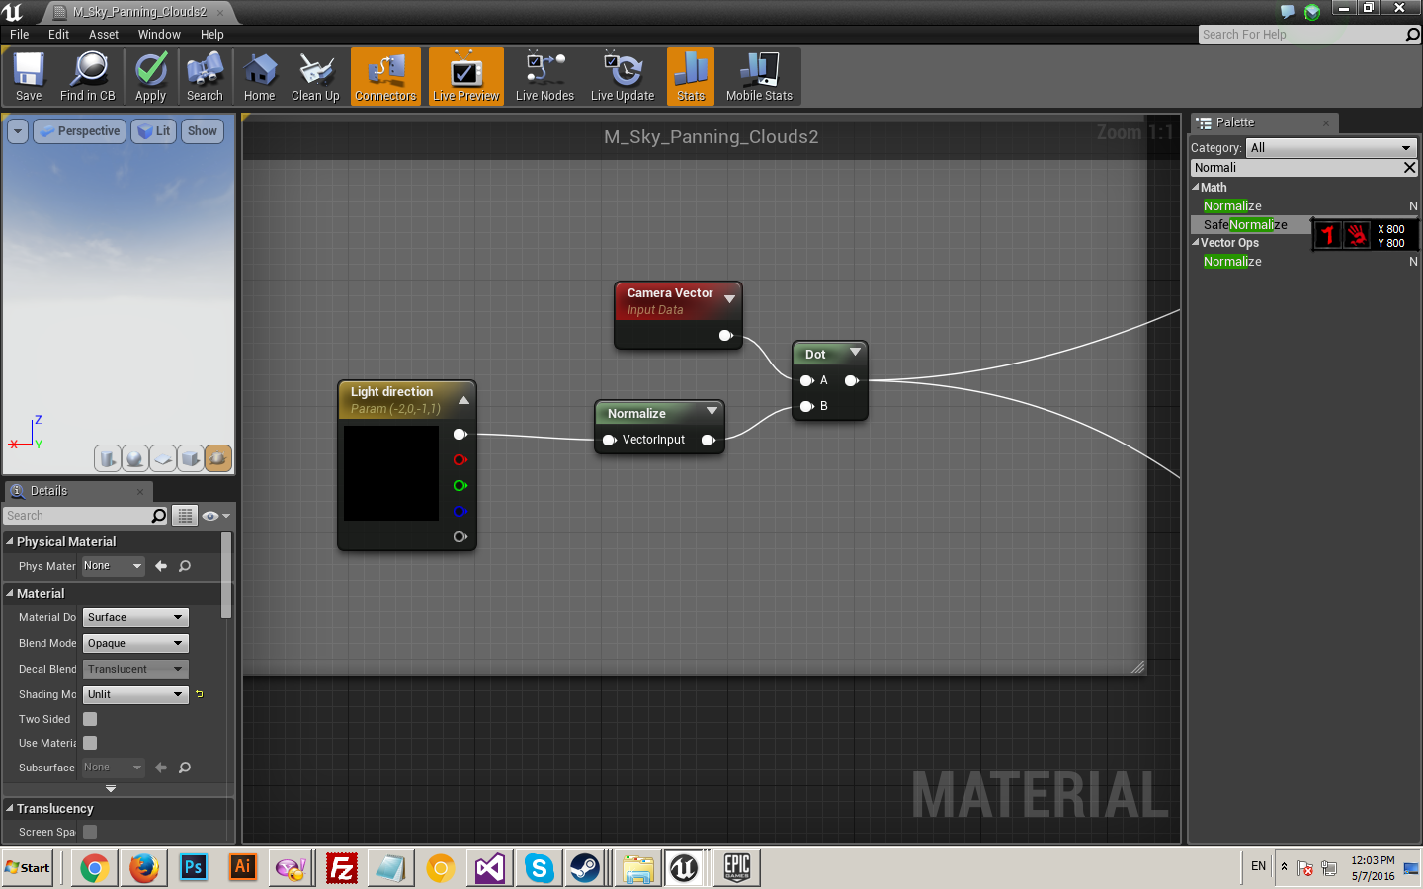Click the Lit view mode button
The height and width of the screenshot is (889, 1423).
(x=154, y=131)
